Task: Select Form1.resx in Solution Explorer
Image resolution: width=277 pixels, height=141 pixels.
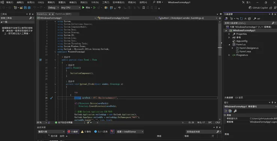Action: coord(245,52)
